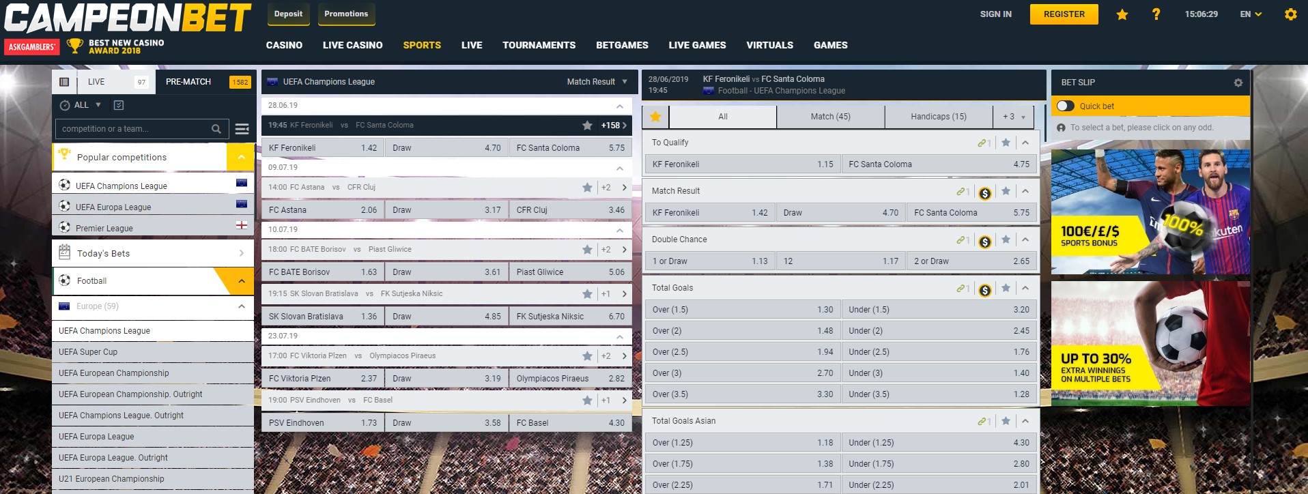Star the To Qualify market
The height and width of the screenshot is (494, 1308).
(1006, 143)
